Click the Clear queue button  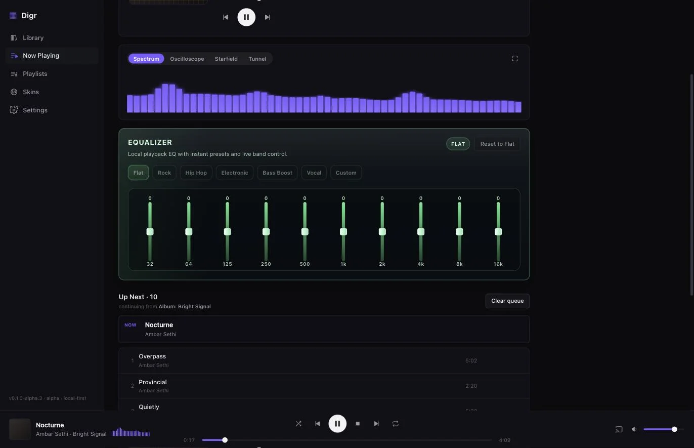pos(507,301)
